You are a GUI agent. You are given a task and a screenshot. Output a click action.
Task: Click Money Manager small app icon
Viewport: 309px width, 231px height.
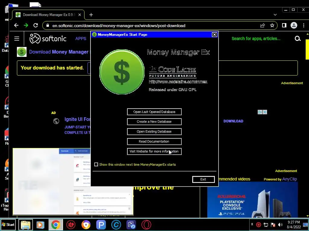point(22,52)
